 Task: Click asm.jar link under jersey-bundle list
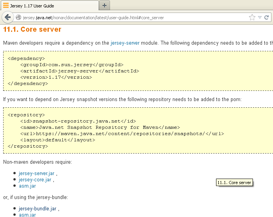tap(27, 215)
